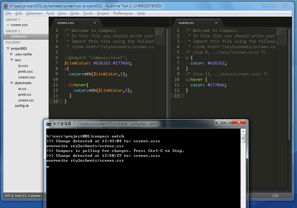Open ie.scss in sass folder

(x=23, y=66)
